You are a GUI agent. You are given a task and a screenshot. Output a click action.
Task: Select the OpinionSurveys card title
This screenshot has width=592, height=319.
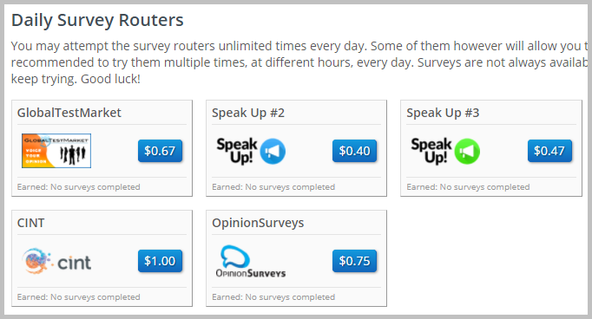tap(258, 223)
